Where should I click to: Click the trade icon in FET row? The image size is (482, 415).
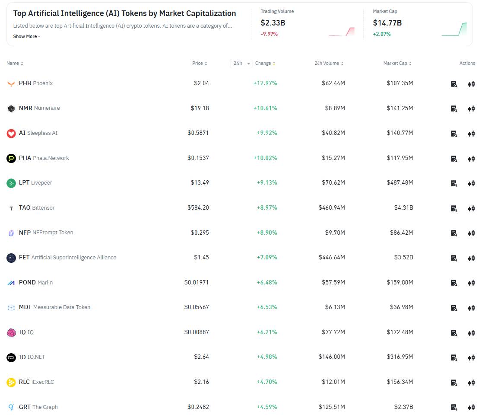click(x=471, y=258)
